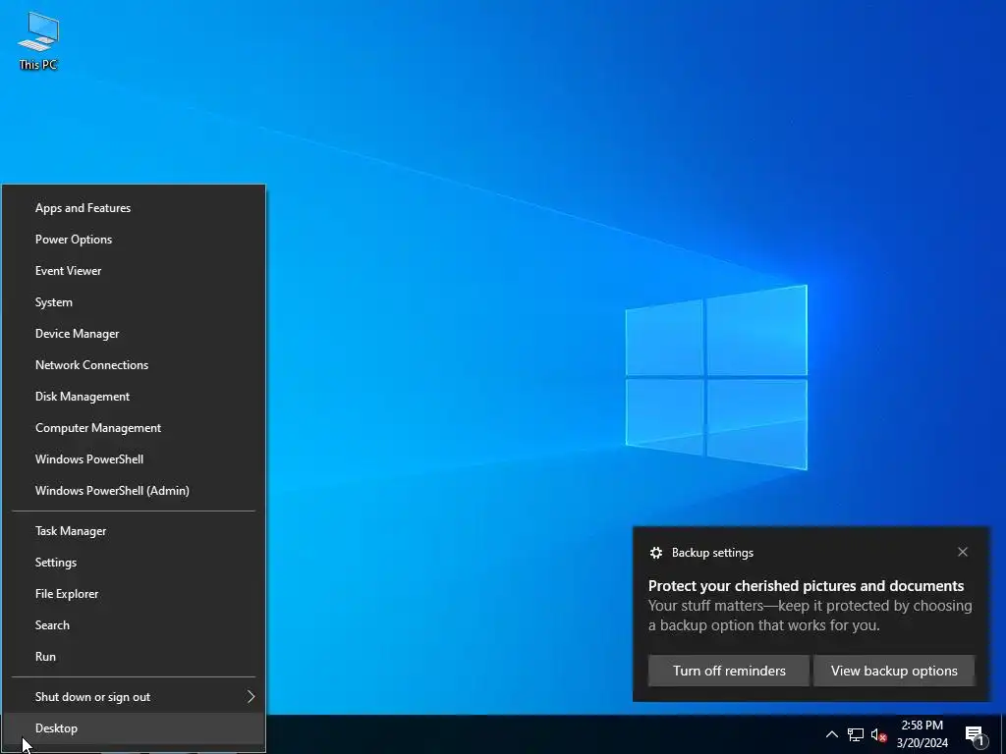Open Apps and Features from menu

[134, 208]
